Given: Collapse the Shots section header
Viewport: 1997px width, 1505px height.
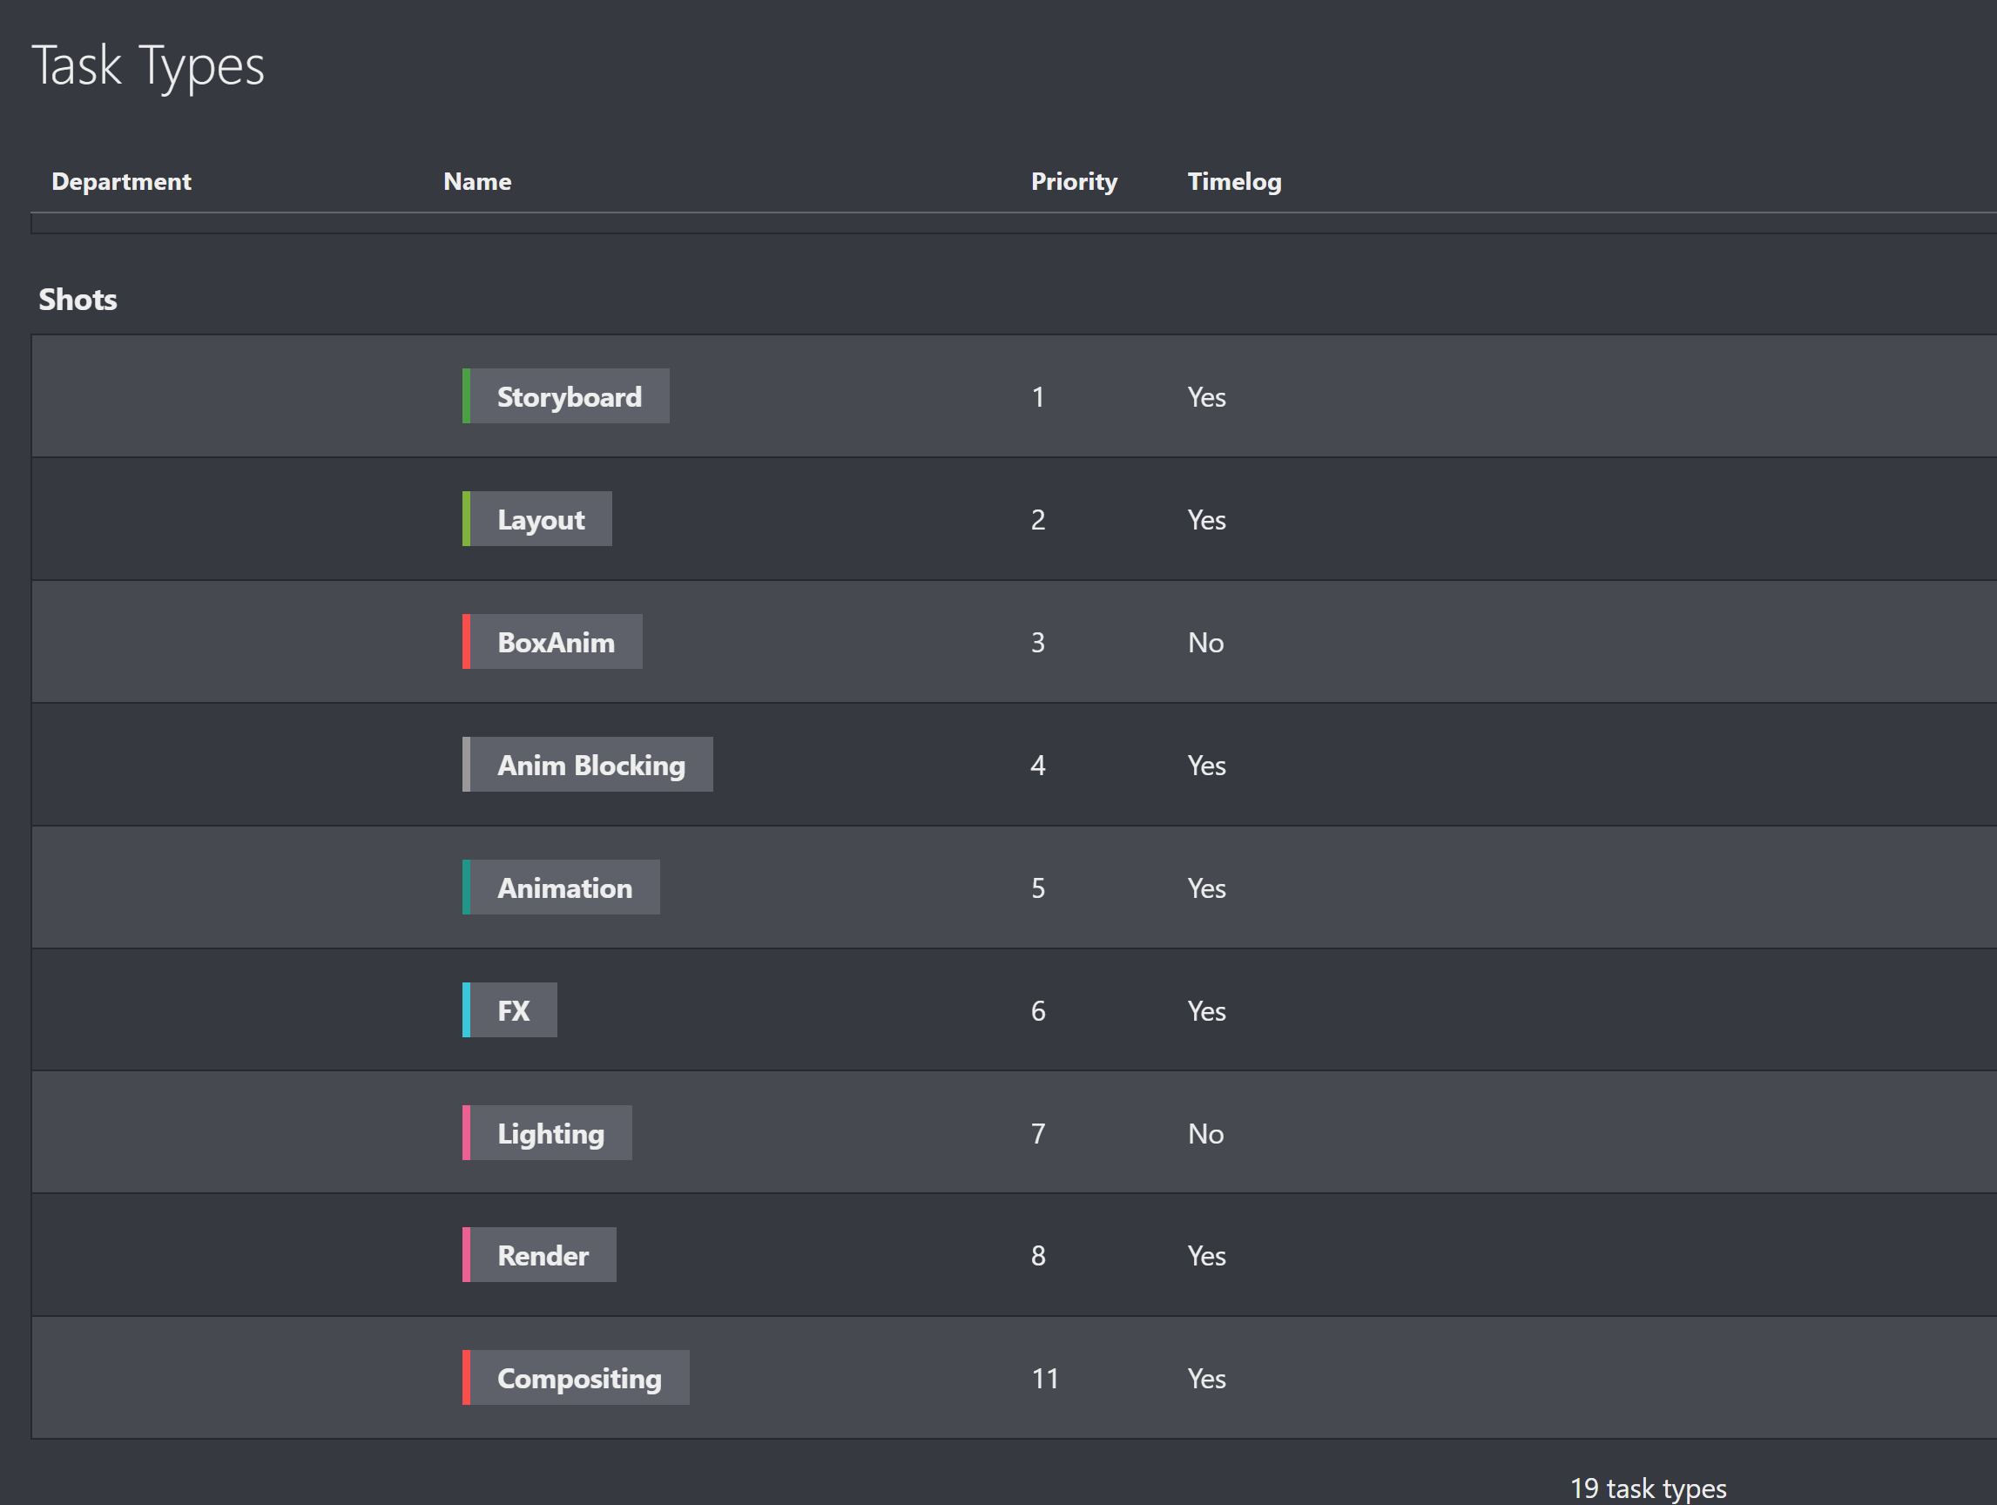Looking at the screenshot, I should pyautogui.click(x=78, y=299).
